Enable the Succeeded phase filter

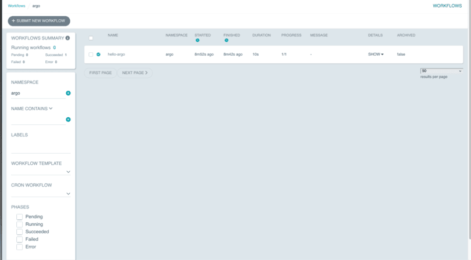pyautogui.click(x=20, y=232)
